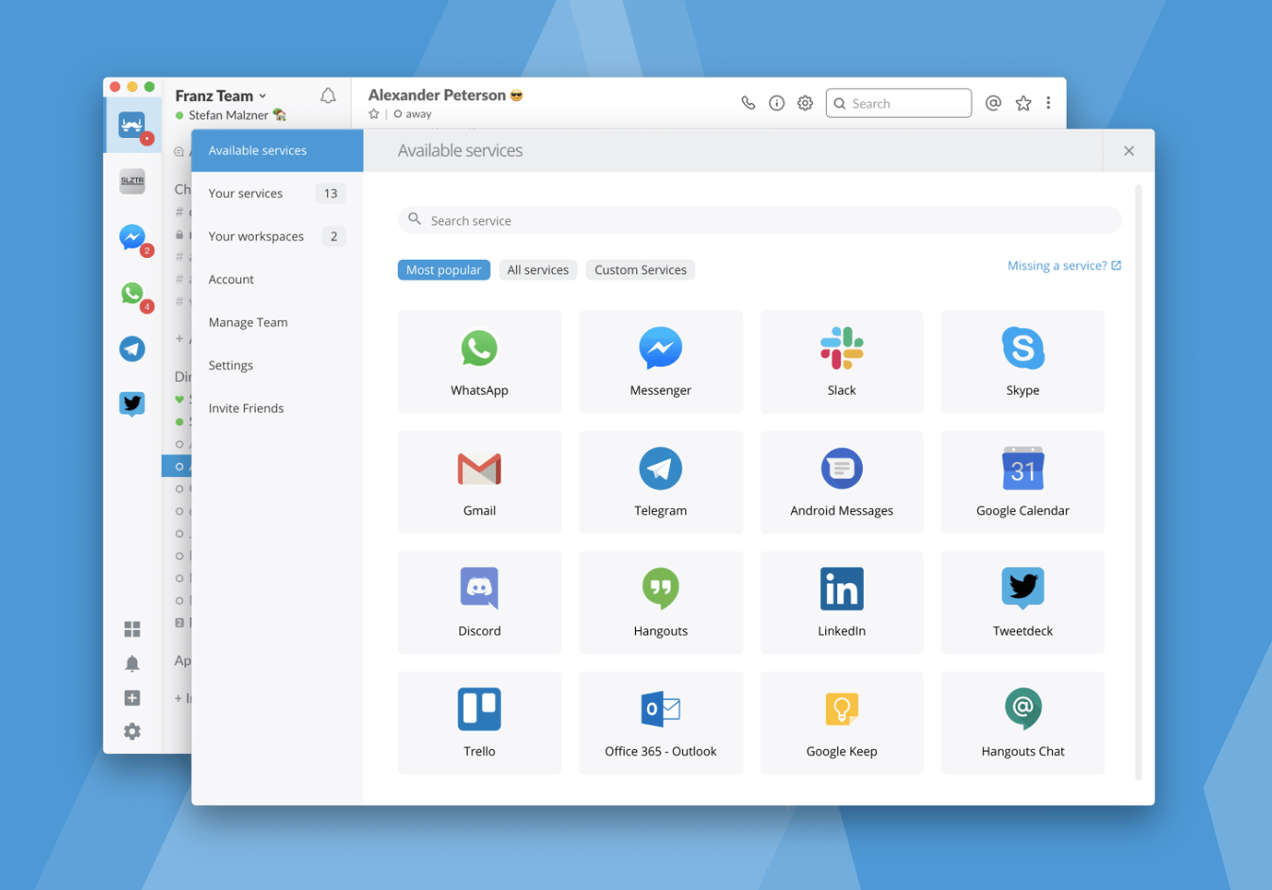The width and height of the screenshot is (1272, 890).
Task: Click the services list scrollbar
Action: (x=1139, y=483)
